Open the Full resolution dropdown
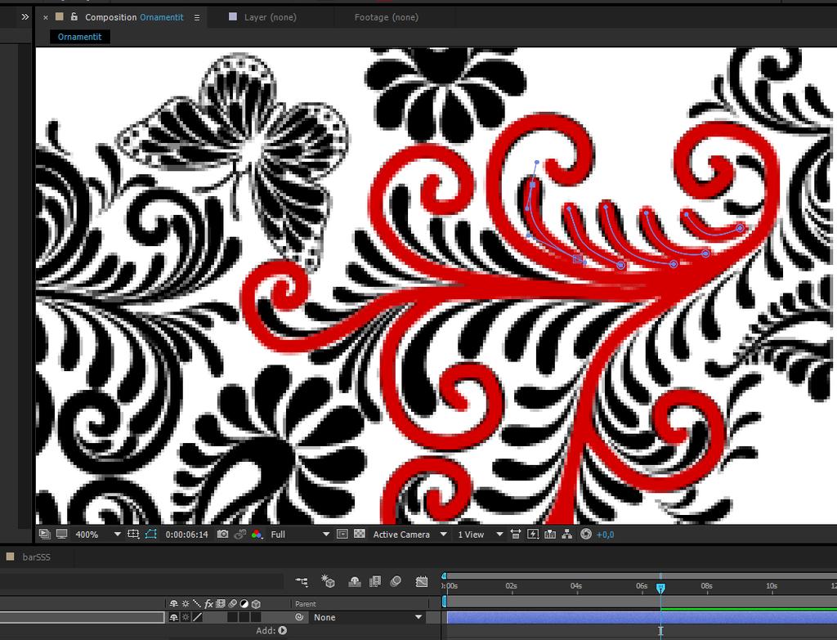837x640 pixels. [300, 535]
